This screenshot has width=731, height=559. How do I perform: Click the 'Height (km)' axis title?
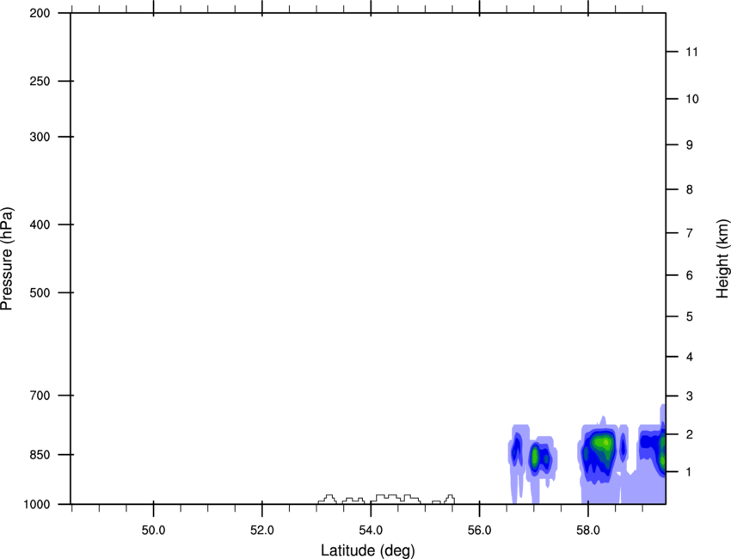tap(723, 259)
